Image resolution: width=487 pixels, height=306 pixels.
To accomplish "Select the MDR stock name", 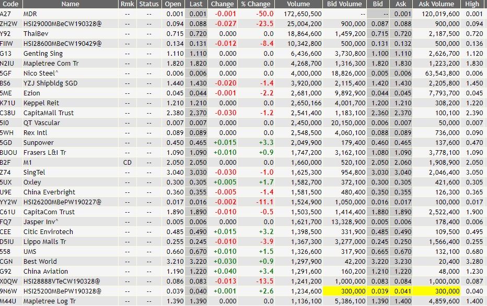I will [x=30, y=14].
